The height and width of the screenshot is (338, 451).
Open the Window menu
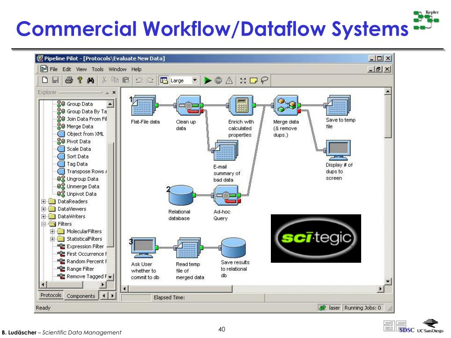(117, 69)
